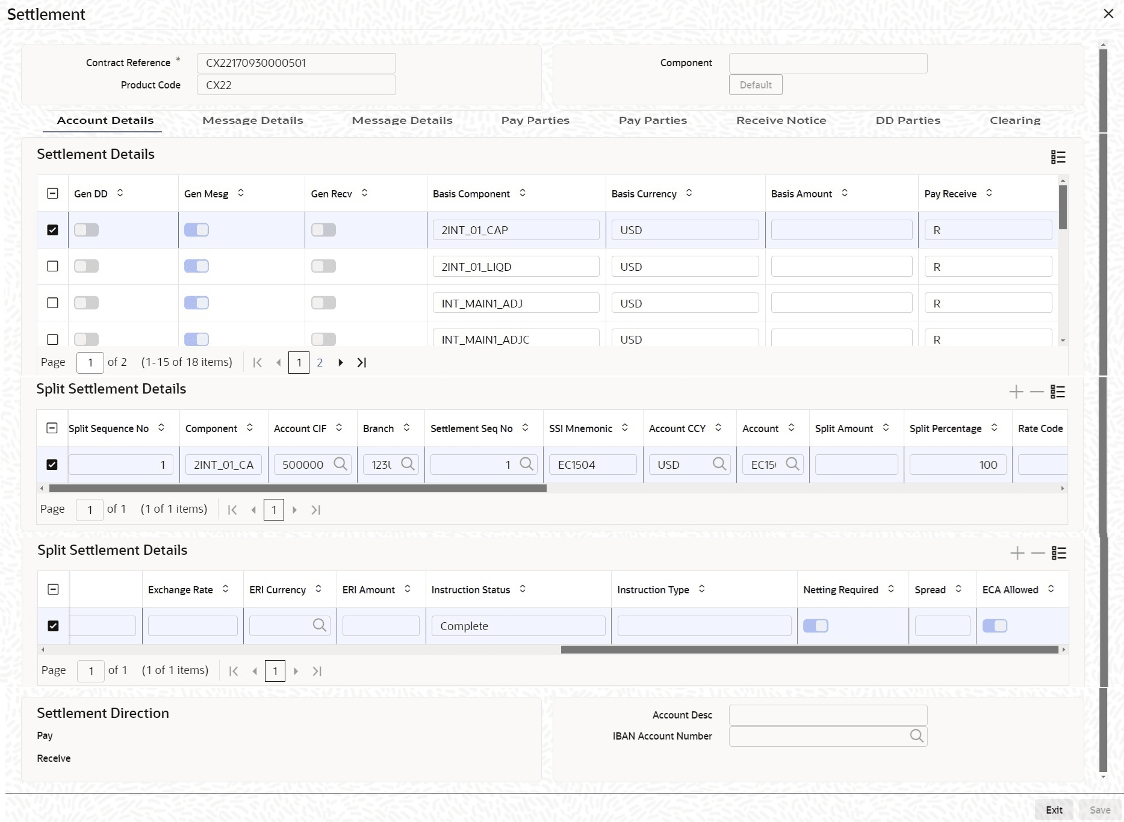The image size is (1124, 822).
Task: Sort by Basis Currency column
Action: click(x=689, y=193)
